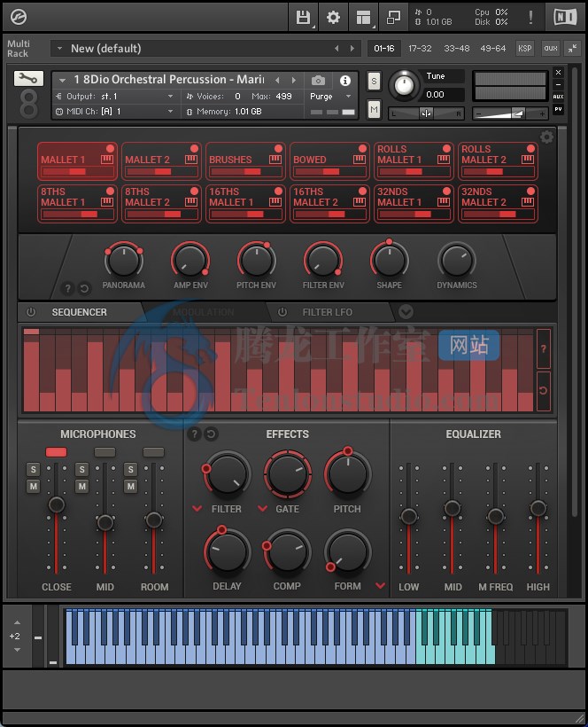The image size is (588, 727).
Task: Toggle the Filter LFO power button
Action: 282,312
